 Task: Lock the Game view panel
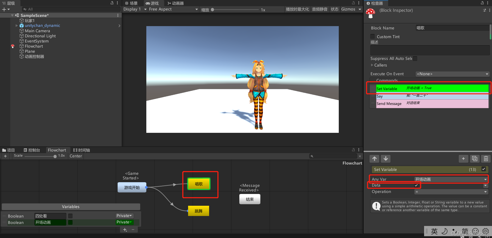point(353,3)
